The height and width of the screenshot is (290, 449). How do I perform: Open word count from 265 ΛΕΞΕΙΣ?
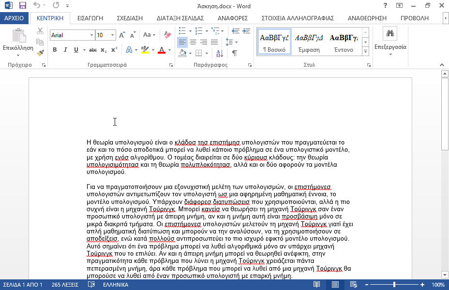(x=65, y=285)
